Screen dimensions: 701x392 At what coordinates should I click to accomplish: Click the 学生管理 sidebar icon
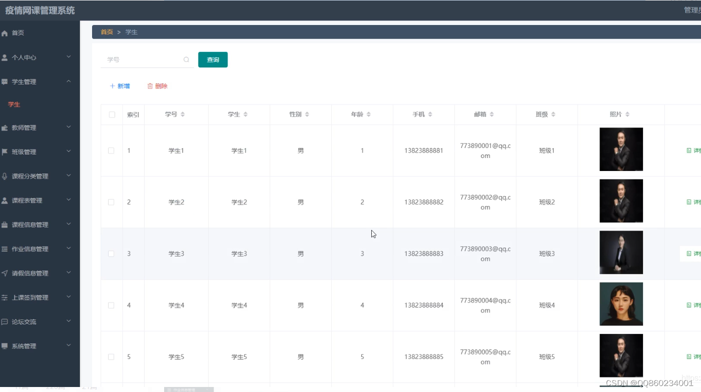click(5, 81)
